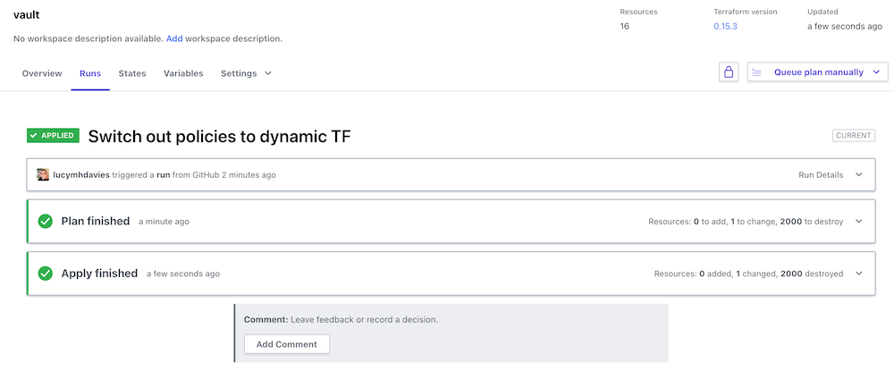Click the CURRENT run badge
894x371 pixels.
point(853,136)
